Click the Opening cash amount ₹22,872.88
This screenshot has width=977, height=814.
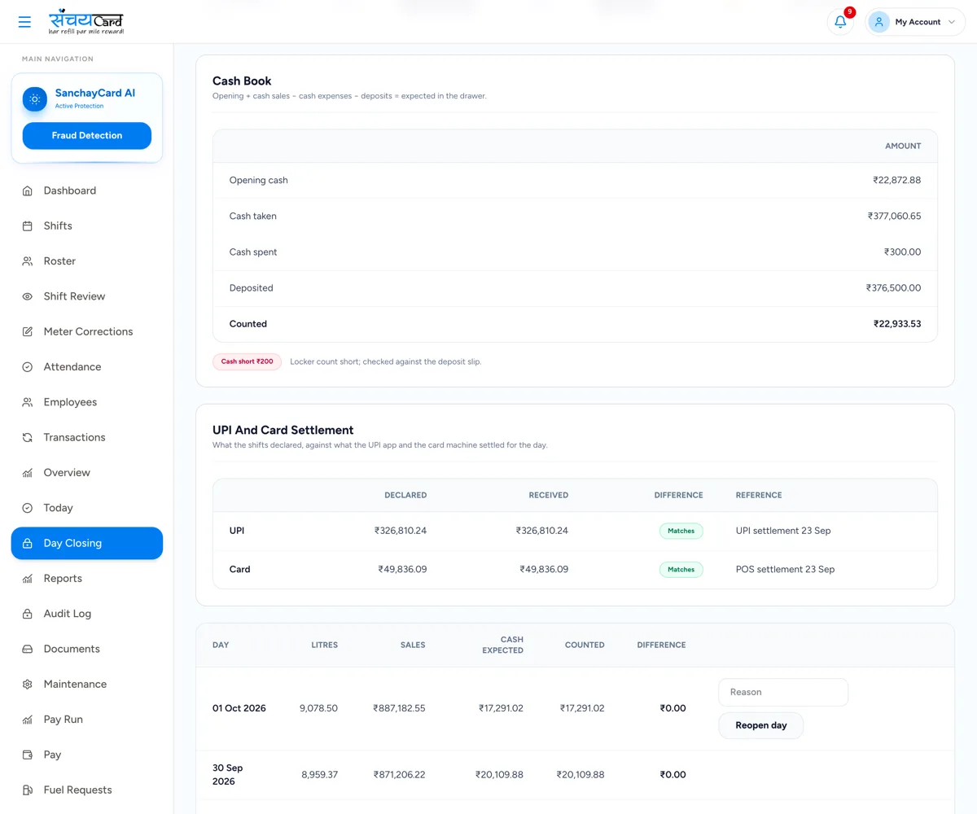tap(897, 181)
